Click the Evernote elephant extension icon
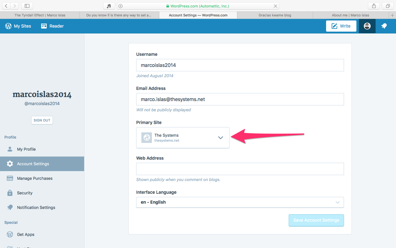 click(109, 6)
